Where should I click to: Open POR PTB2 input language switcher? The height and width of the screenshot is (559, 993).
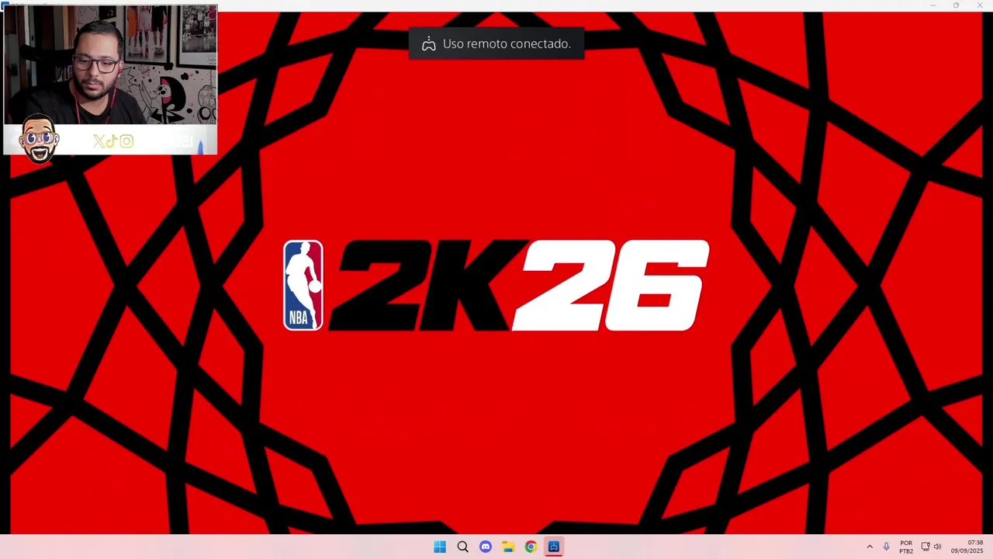[x=906, y=547]
